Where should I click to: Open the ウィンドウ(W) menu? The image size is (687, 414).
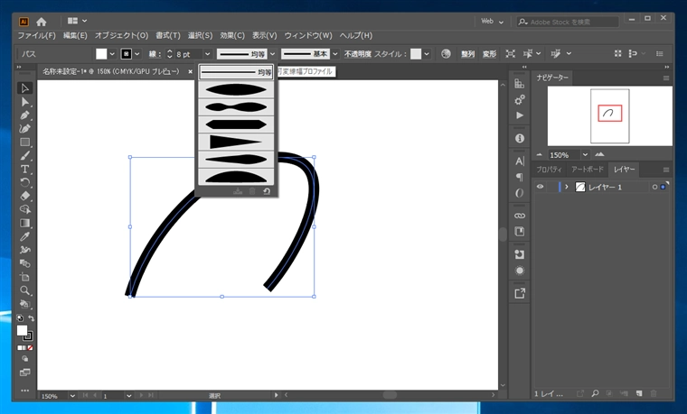[x=308, y=35]
